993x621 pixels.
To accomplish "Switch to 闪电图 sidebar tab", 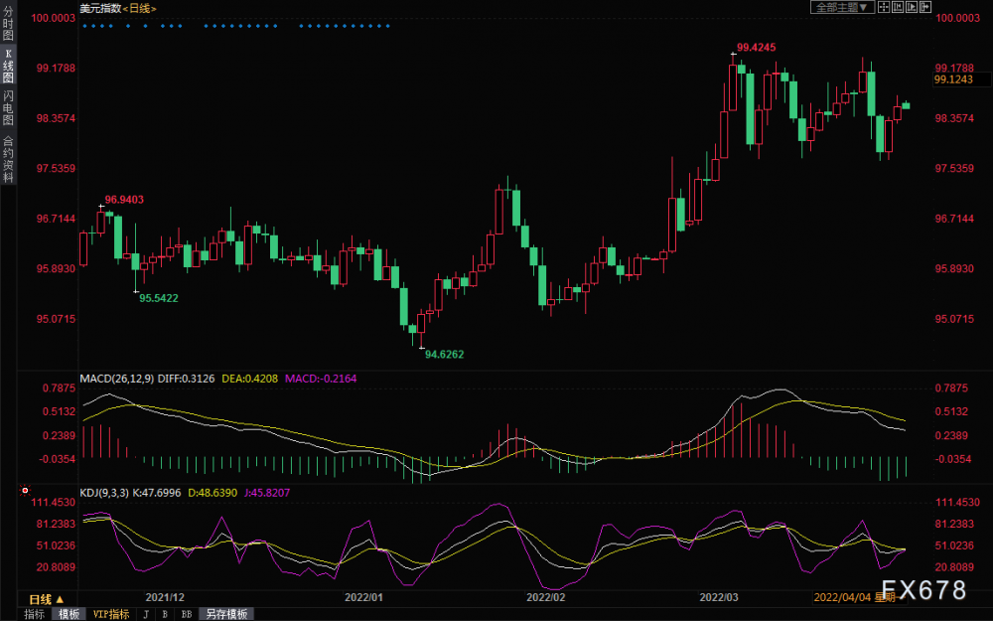I will [x=8, y=107].
